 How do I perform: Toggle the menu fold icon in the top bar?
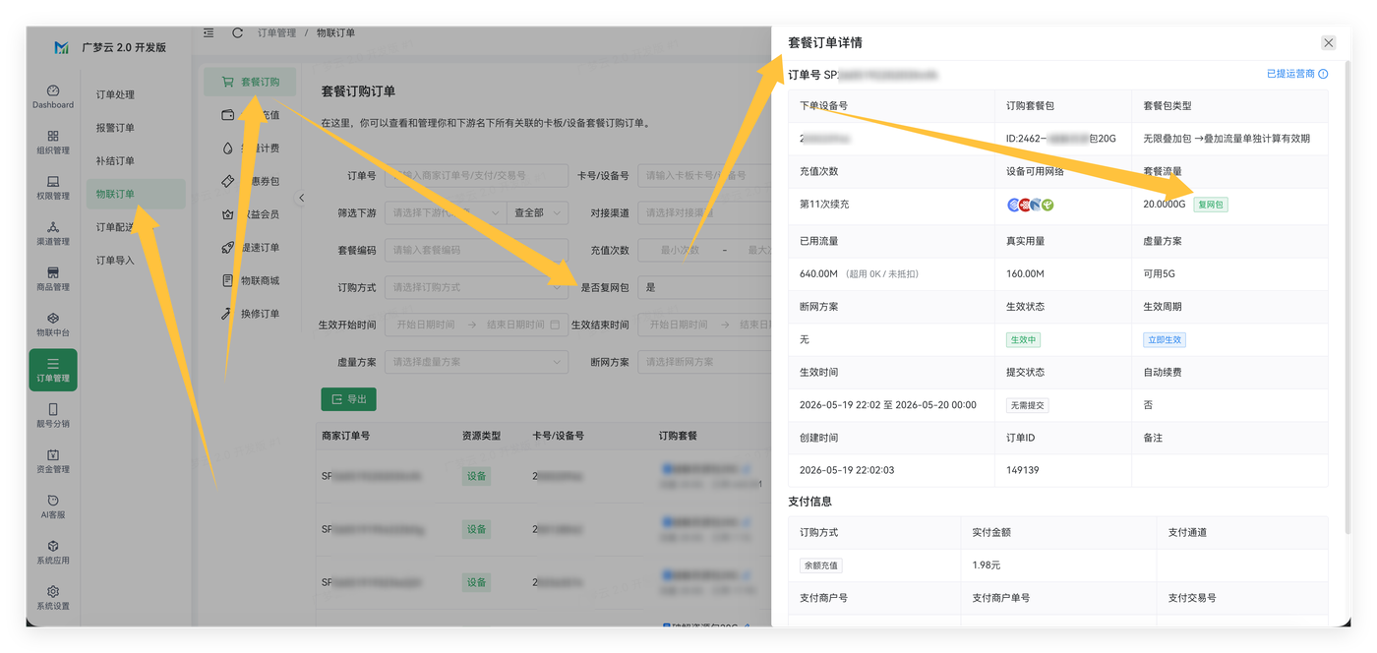pos(209,32)
